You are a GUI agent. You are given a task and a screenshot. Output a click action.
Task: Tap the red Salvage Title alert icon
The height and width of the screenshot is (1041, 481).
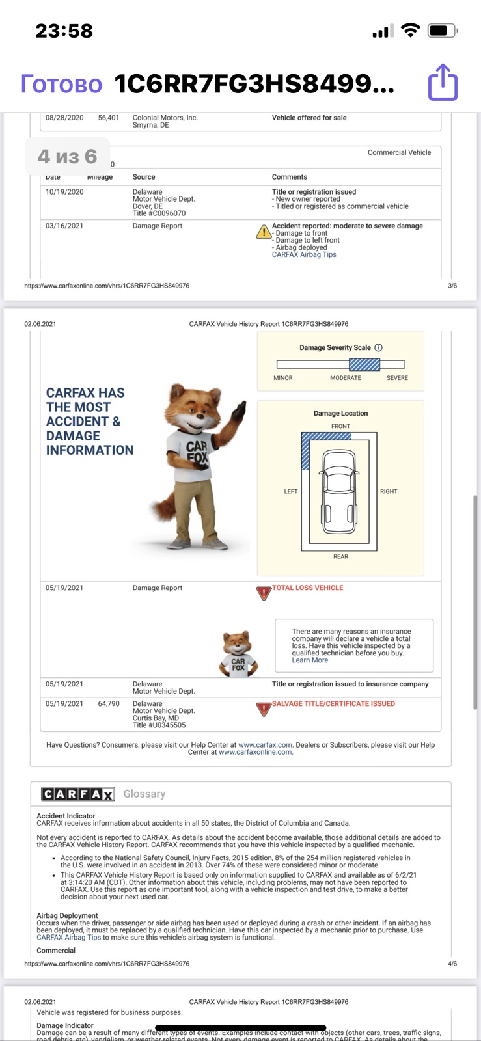click(x=264, y=709)
